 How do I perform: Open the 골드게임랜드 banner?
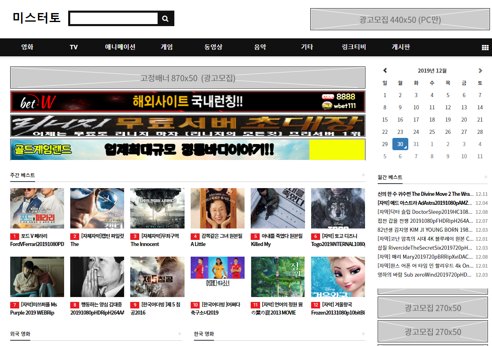click(x=188, y=149)
